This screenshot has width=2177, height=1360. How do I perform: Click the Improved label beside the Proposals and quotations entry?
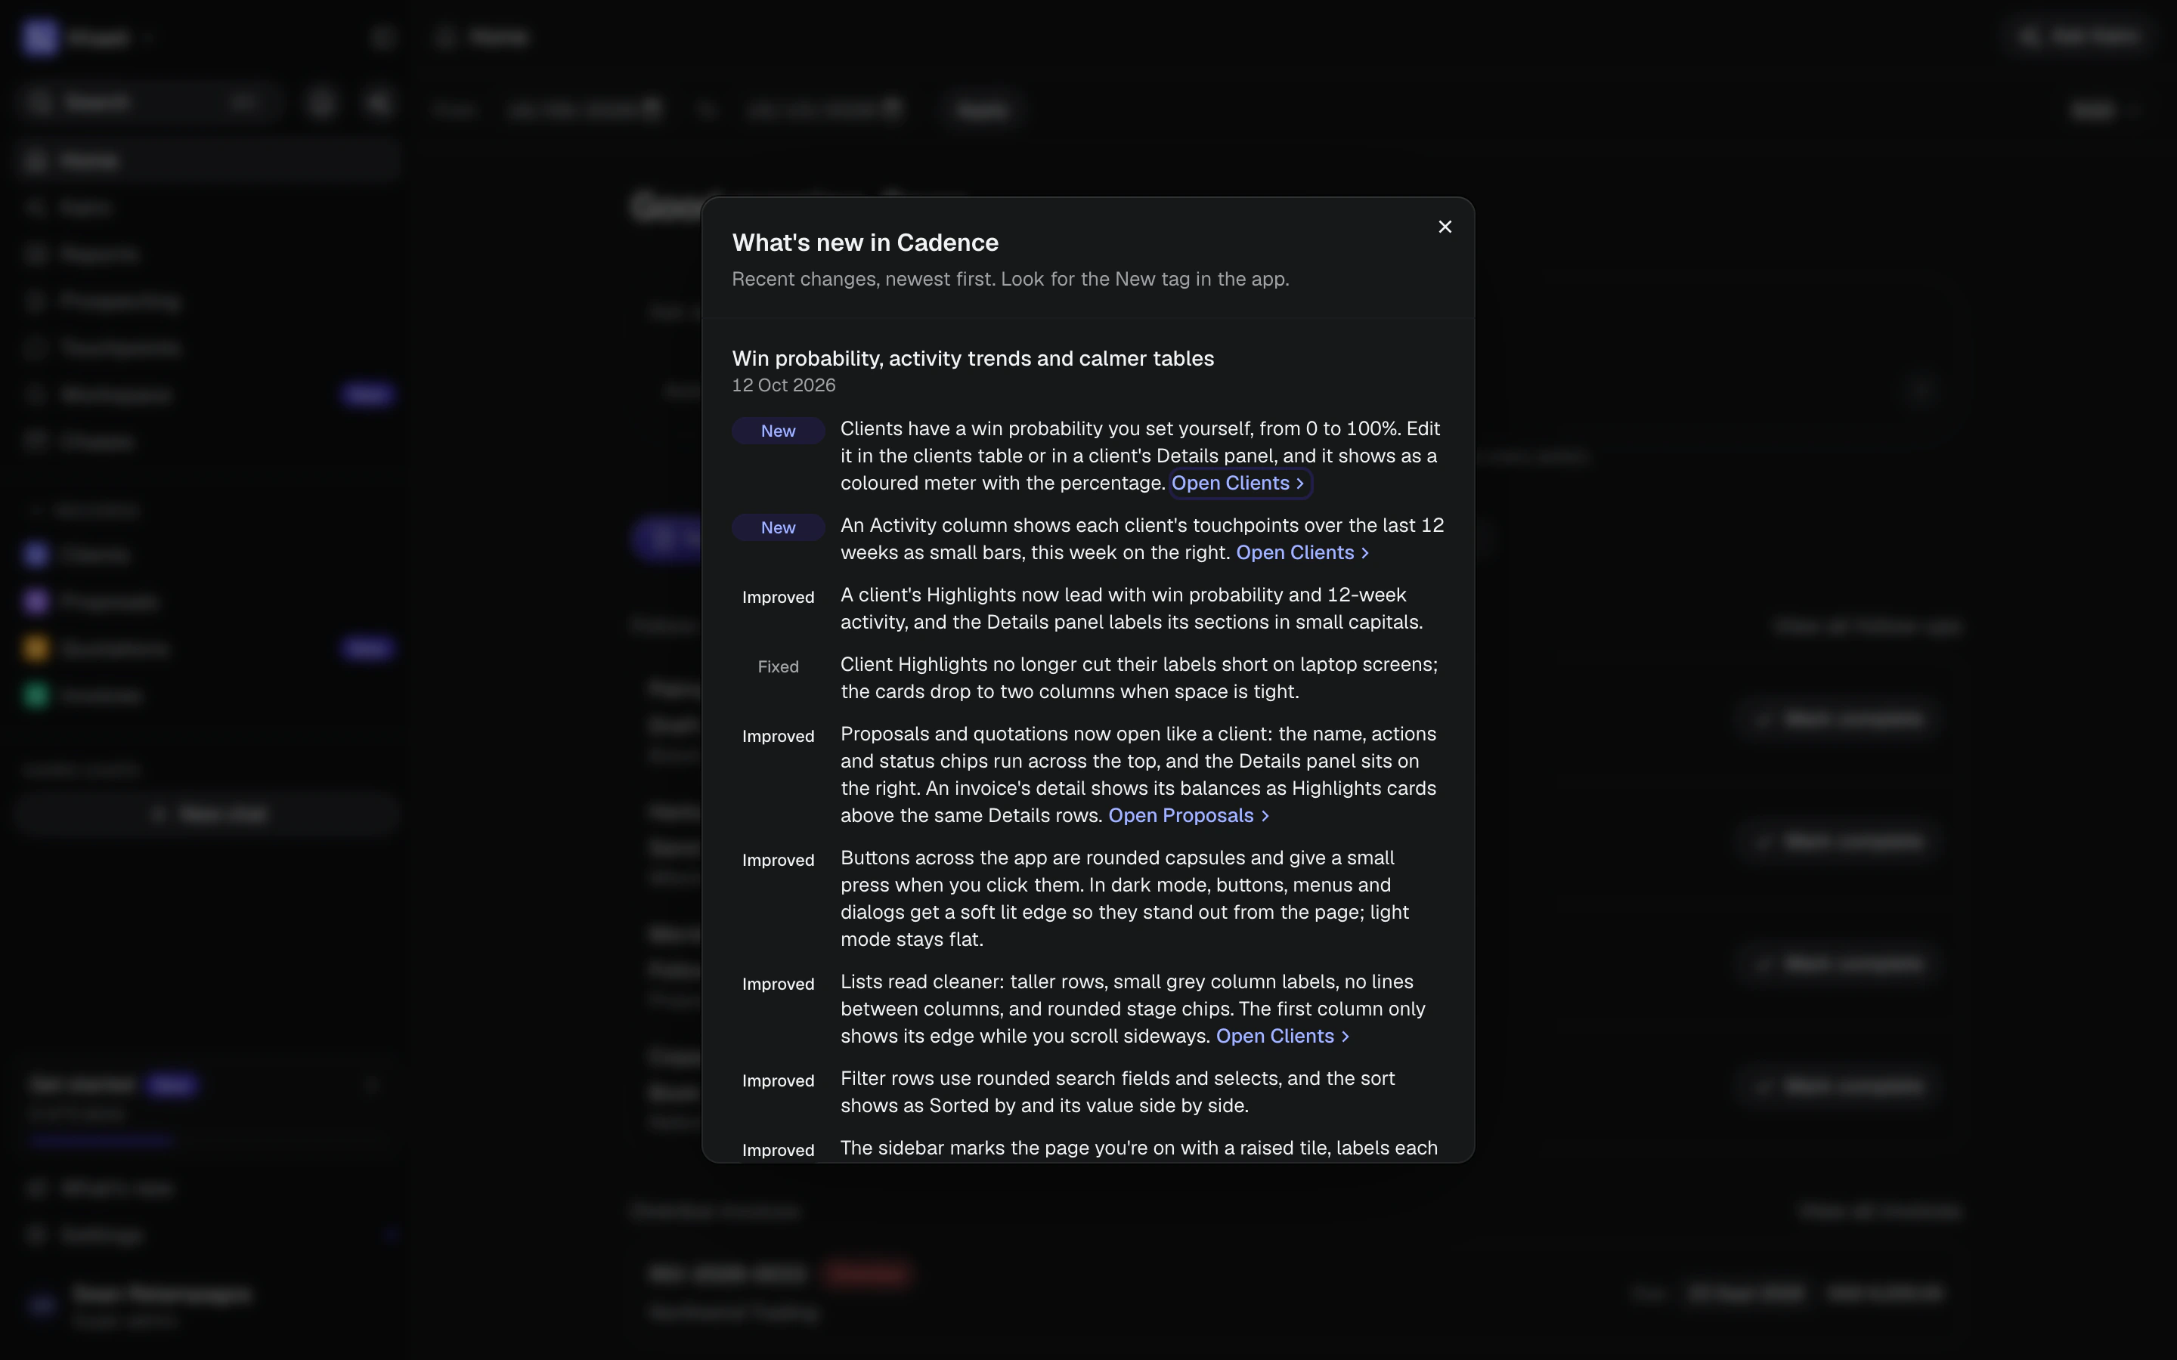778,736
